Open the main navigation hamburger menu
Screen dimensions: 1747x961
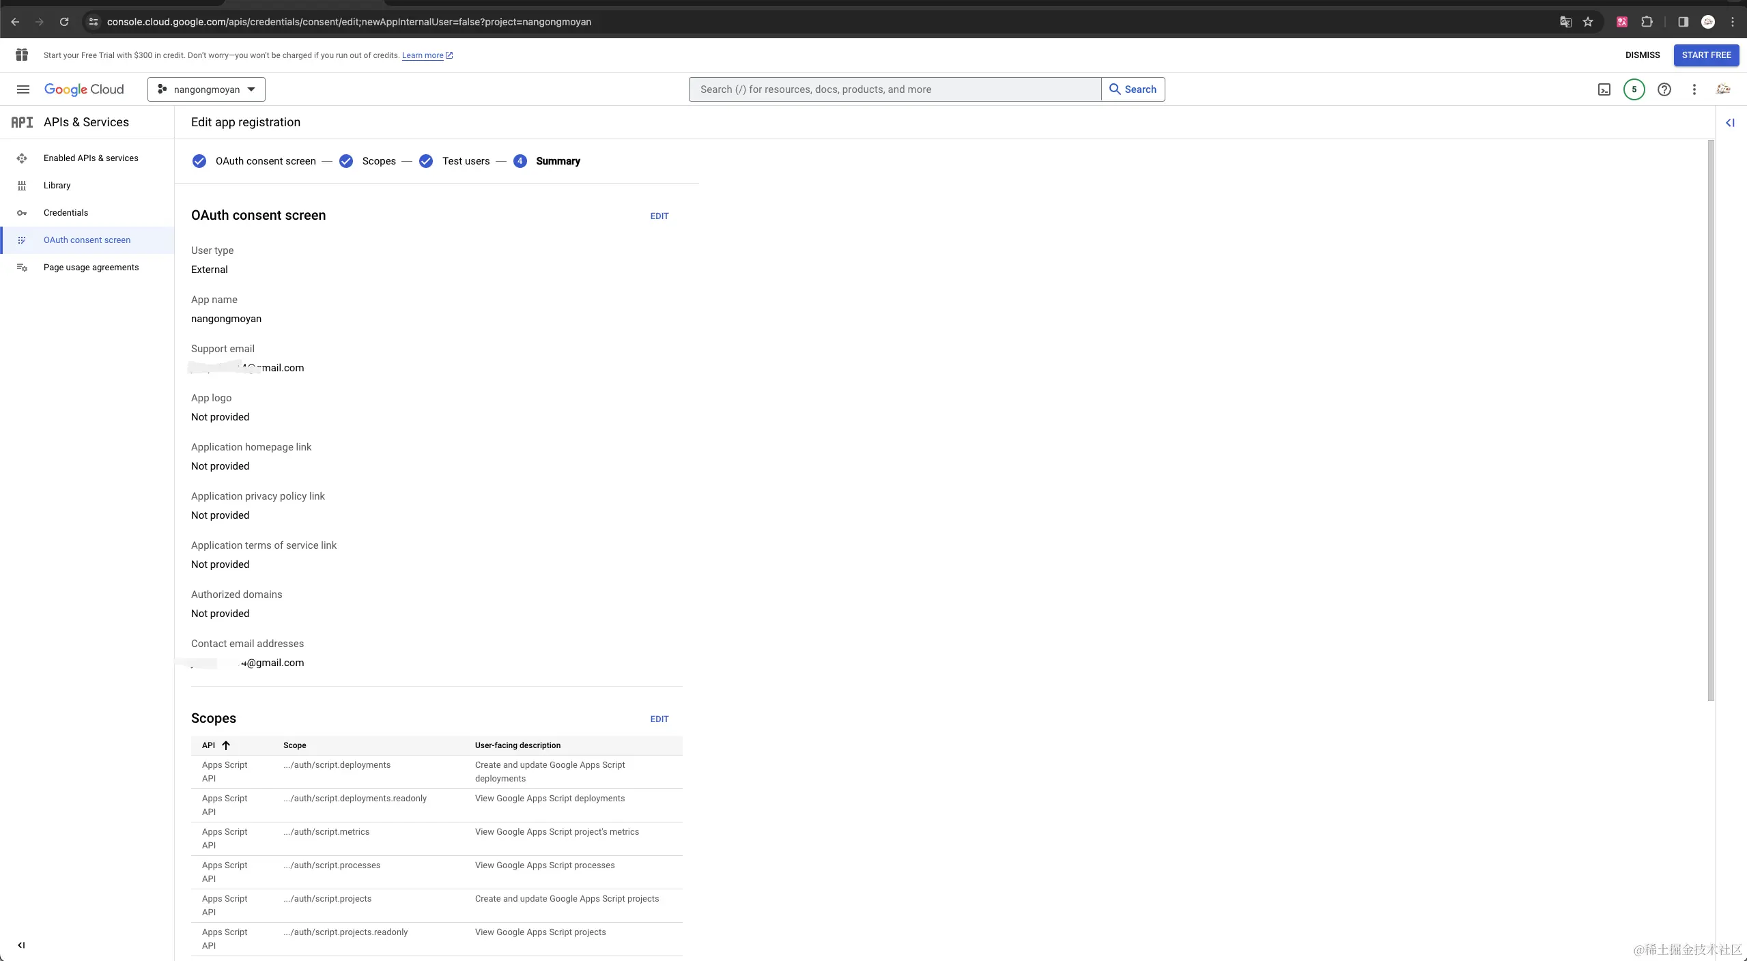(23, 89)
